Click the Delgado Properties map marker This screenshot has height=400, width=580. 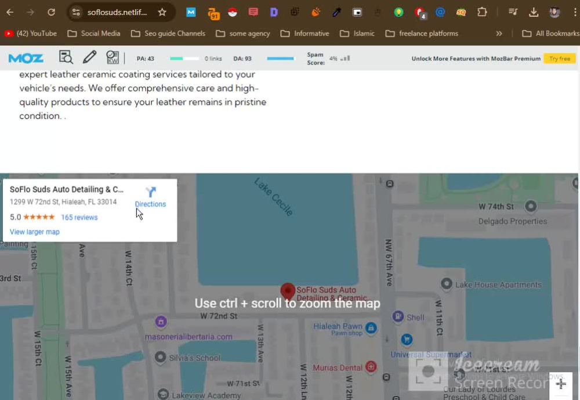[x=531, y=206]
